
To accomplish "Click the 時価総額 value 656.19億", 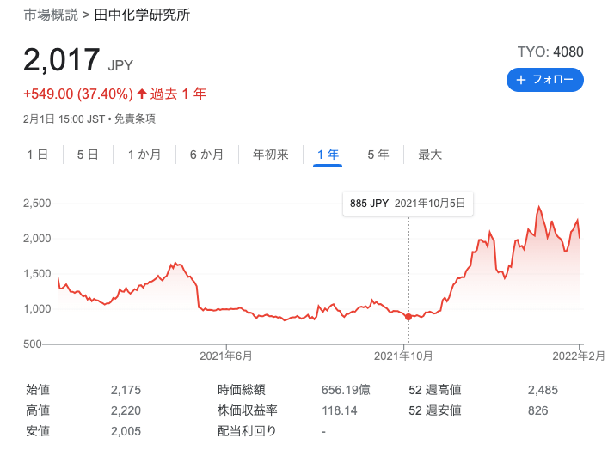I will pyautogui.click(x=346, y=390).
